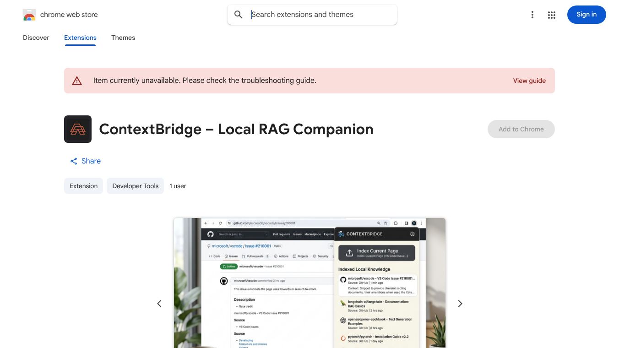This screenshot has height=348, width=619.
Task: Click the "1 user" text
Action: [178, 186]
